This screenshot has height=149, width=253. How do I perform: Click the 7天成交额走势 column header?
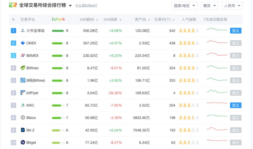215,20
